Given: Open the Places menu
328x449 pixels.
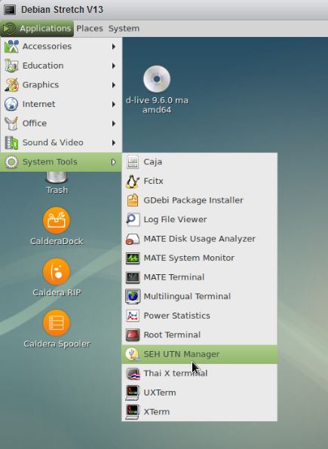Looking at the screenshot, I should (90, 29).
